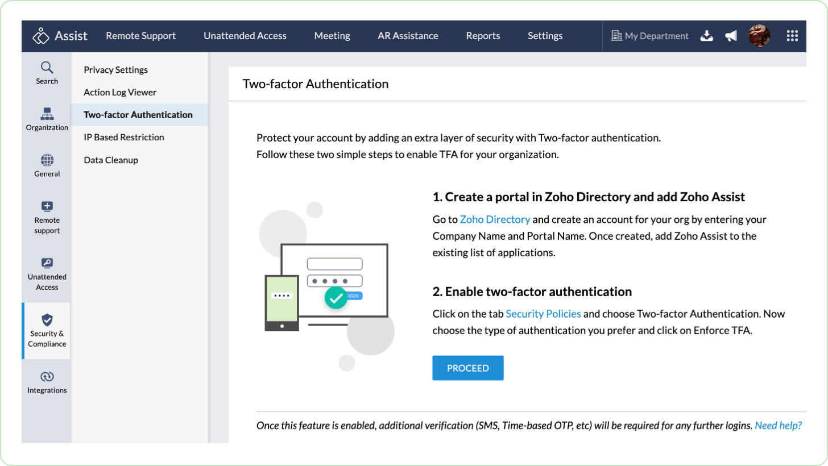Open the Remote support sidebar section
Viewport: 828px width, 466px height.
pyautogui.click(x=47, y=218)
